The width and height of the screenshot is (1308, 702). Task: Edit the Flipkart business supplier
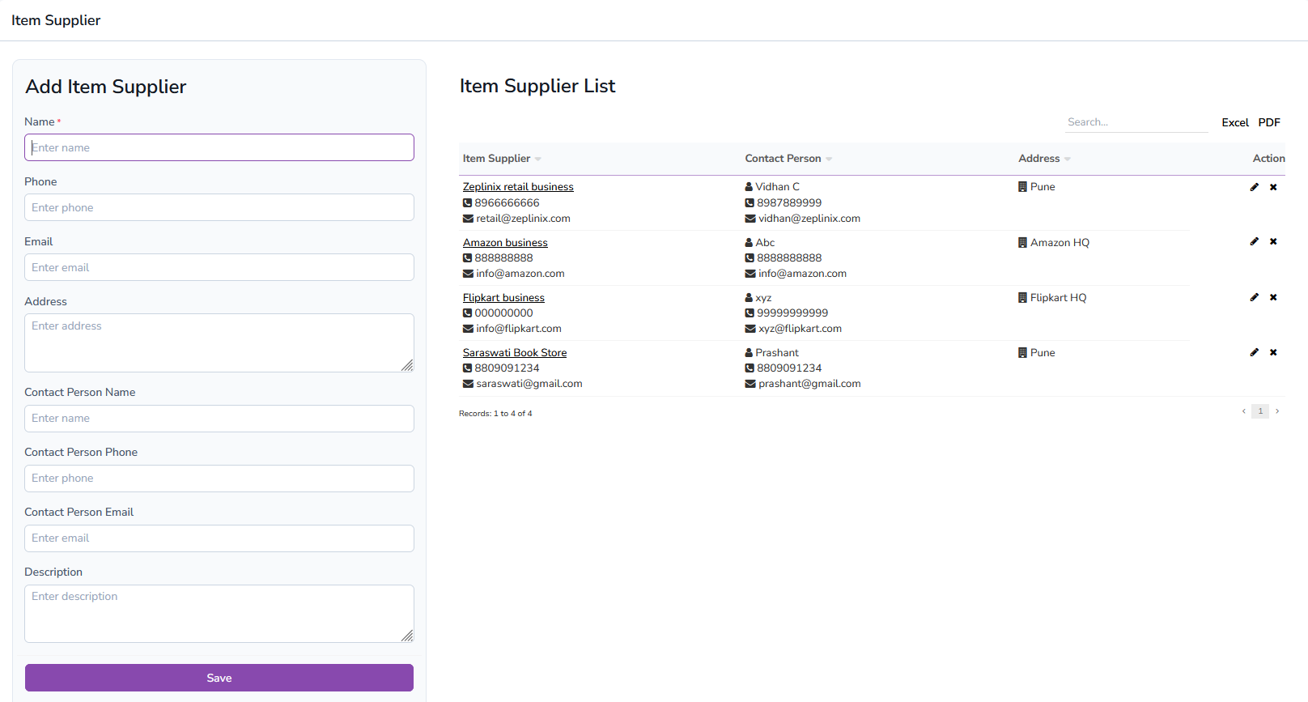coord(1255,297)
